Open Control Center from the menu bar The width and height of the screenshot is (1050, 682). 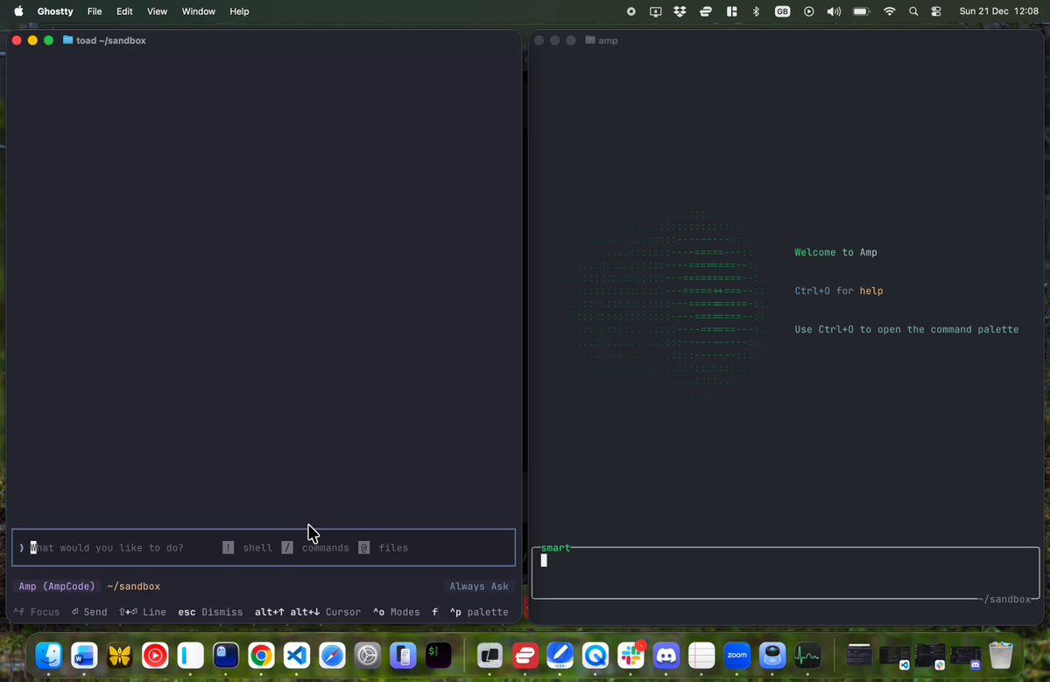(934, 11)
